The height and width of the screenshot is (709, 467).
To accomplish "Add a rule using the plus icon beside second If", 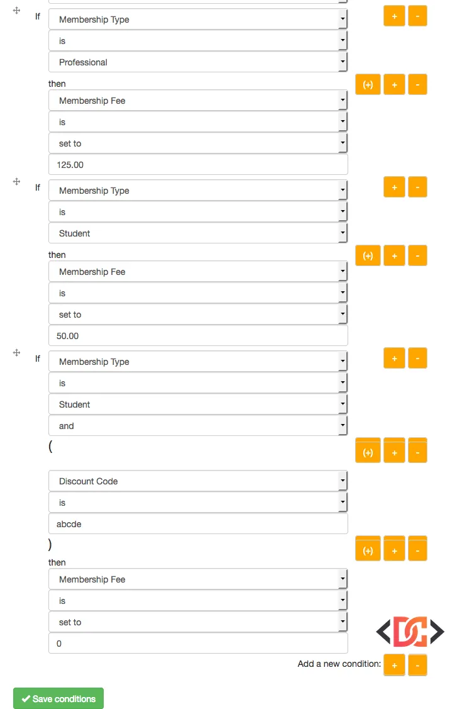I will point(394,187).
